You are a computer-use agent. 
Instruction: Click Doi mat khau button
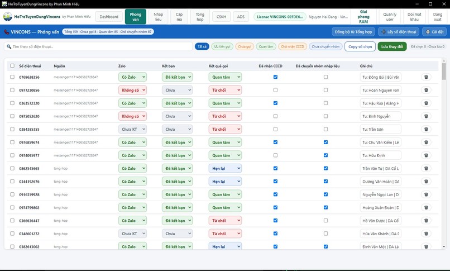(414, 17)
